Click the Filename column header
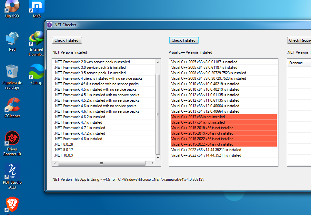 tap(299, 63)
